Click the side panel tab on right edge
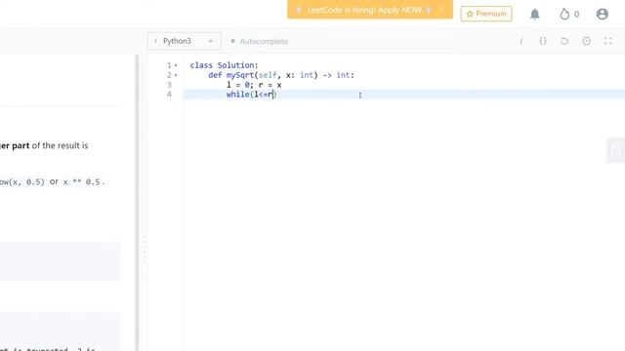 coord(616,150)
